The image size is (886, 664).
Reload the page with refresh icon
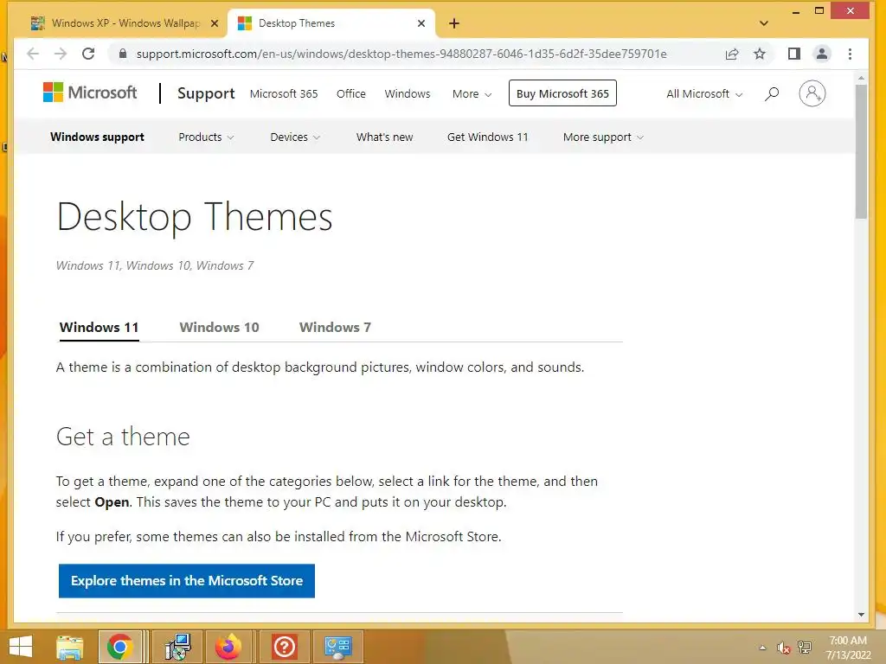[88, 54]
